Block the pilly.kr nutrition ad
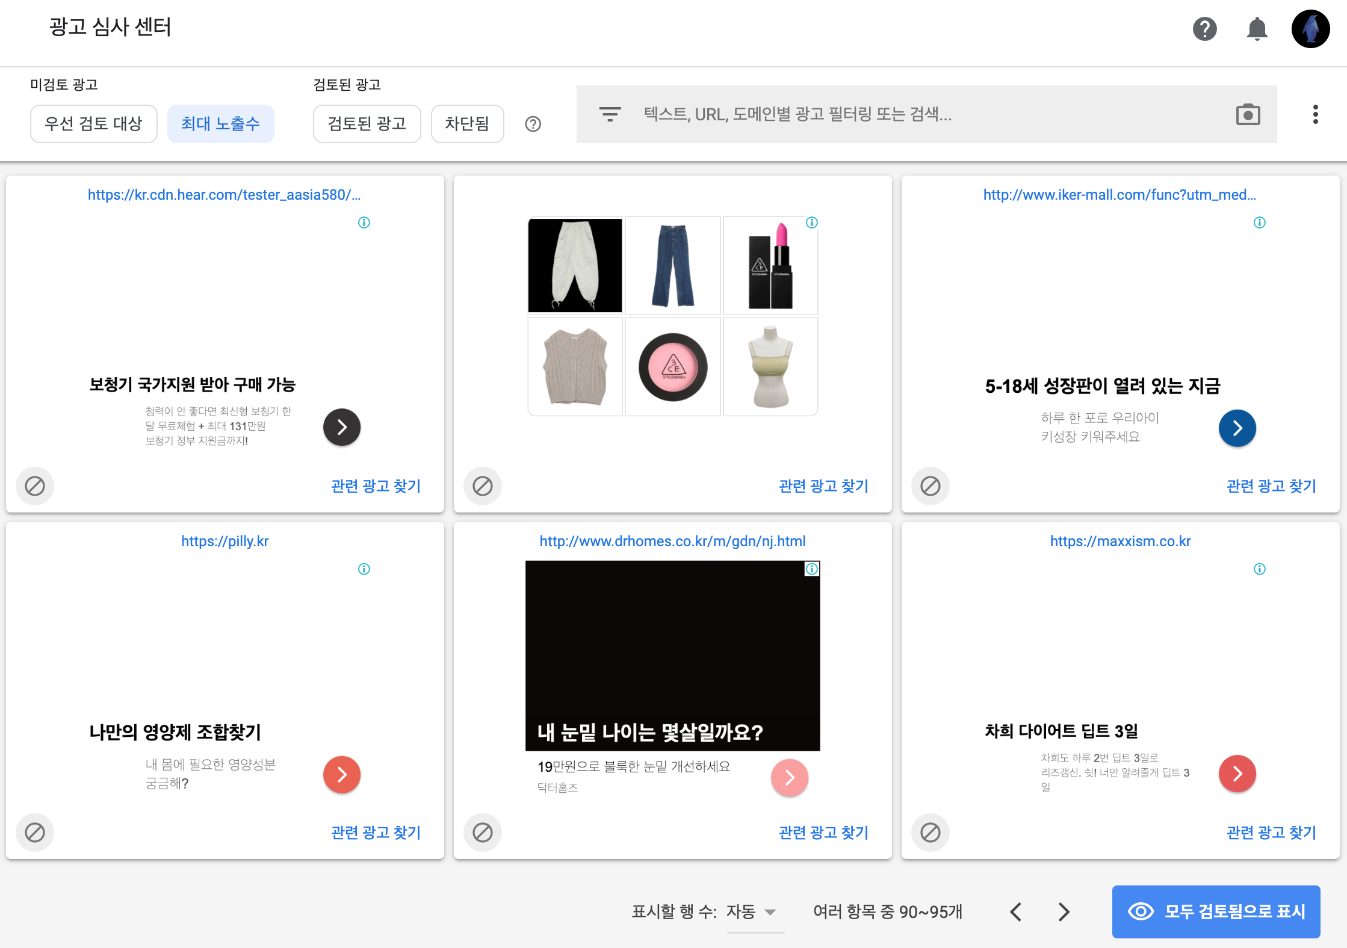 coord(35,832)
